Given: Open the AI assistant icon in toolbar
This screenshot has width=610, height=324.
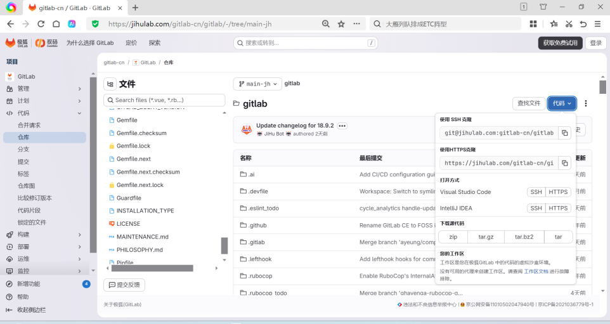Looking at the screenshot, I should tap(72, 23).
